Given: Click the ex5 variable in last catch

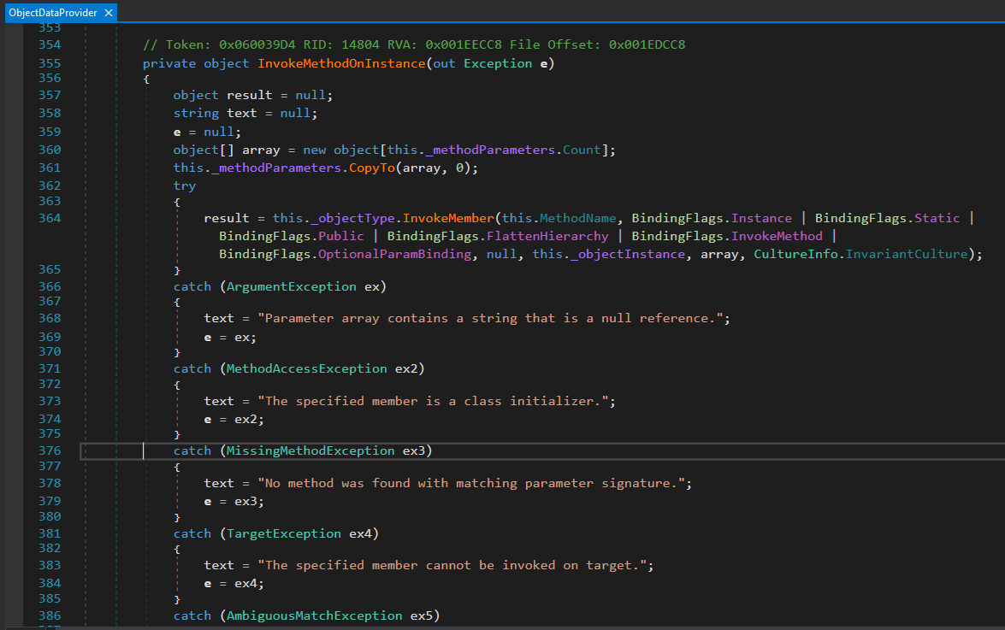Looking at the screenshot, I should [x=421, y=616].
